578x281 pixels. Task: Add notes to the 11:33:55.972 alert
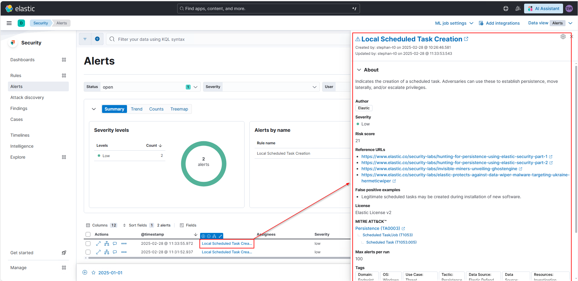click(115, 244)
